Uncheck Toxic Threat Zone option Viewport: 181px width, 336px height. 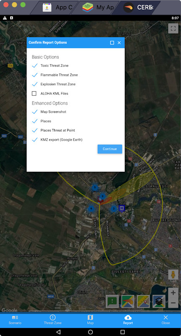[x=35, y=66]
